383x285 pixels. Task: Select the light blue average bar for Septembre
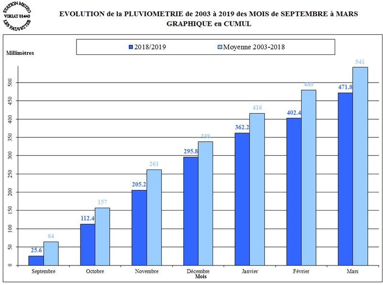[x=51, y=253]
